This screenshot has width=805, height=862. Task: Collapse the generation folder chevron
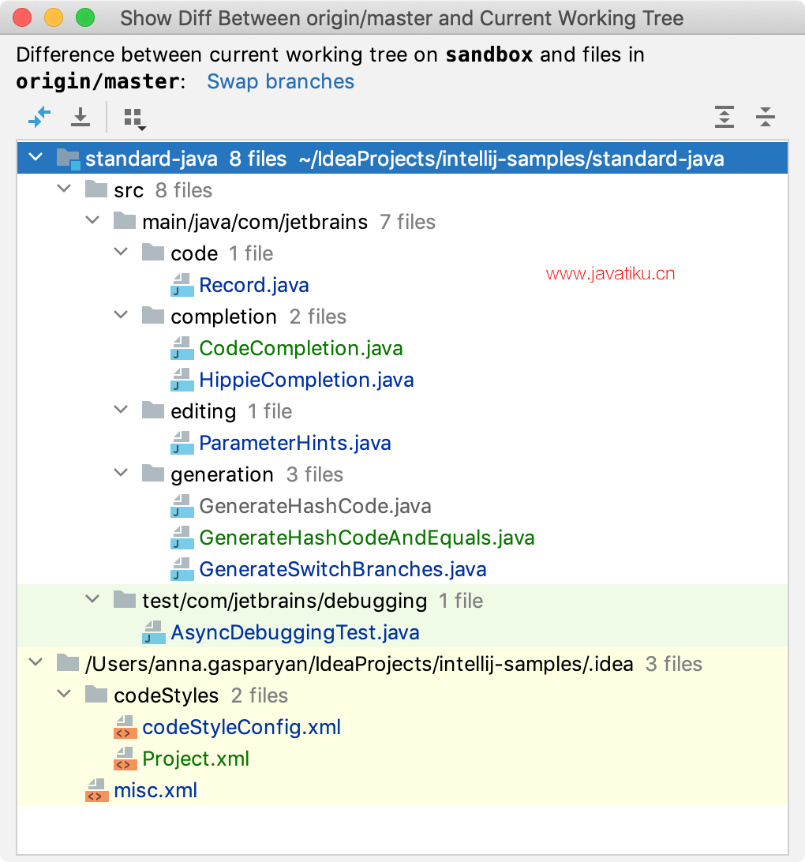(121, 473)
